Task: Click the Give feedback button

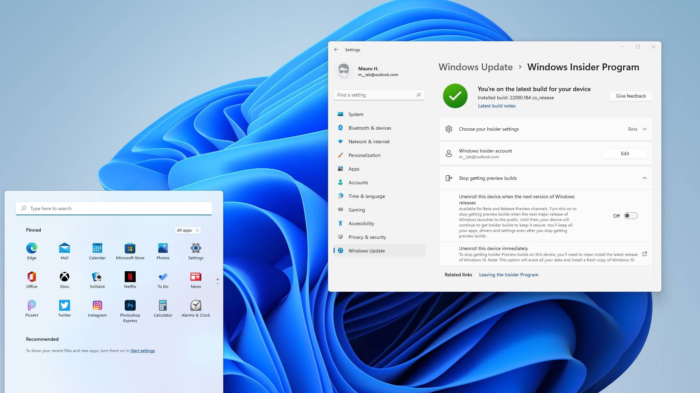Action: [x=631, y=96]
